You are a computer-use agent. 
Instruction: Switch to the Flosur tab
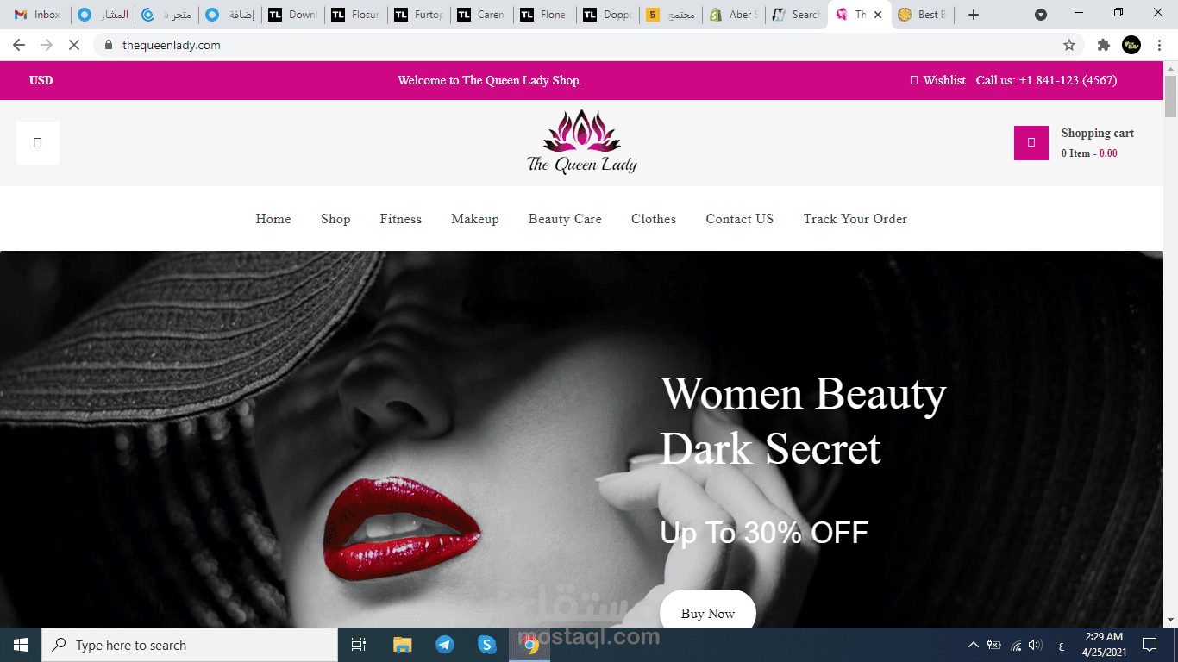(x=355, y=15)
